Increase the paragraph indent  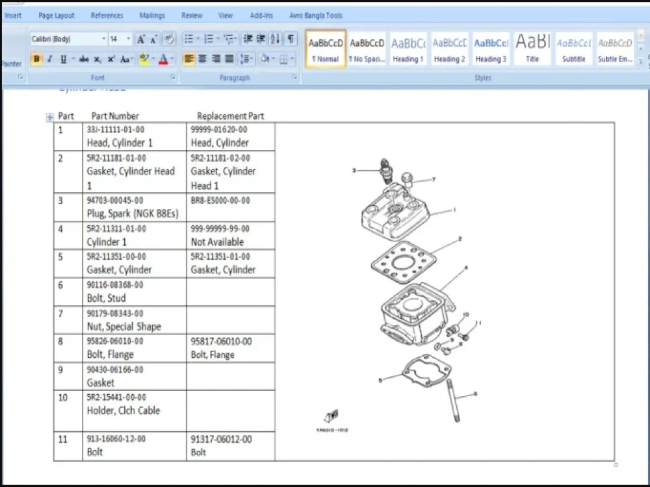[x=261, y=39]
